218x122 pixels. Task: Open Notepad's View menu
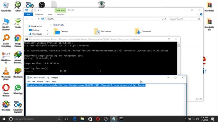(x=47, y=82)
